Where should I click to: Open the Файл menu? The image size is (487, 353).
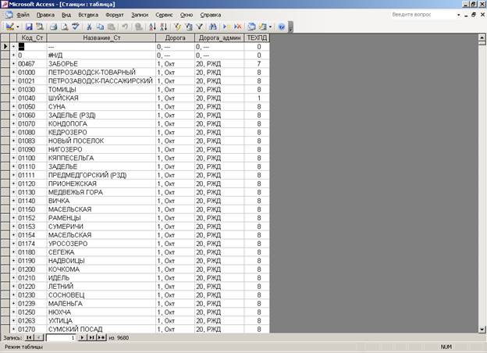tap(23, 15)
